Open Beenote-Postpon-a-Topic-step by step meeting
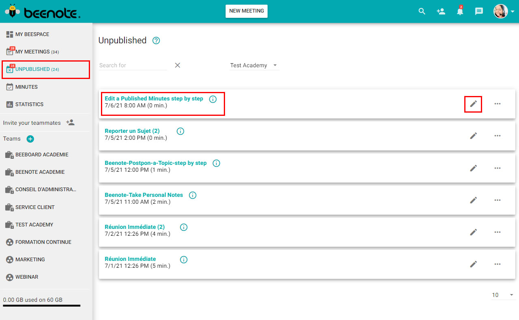This screenshot has width=519, height=320. pyautogui.click(x=156, y=163)
